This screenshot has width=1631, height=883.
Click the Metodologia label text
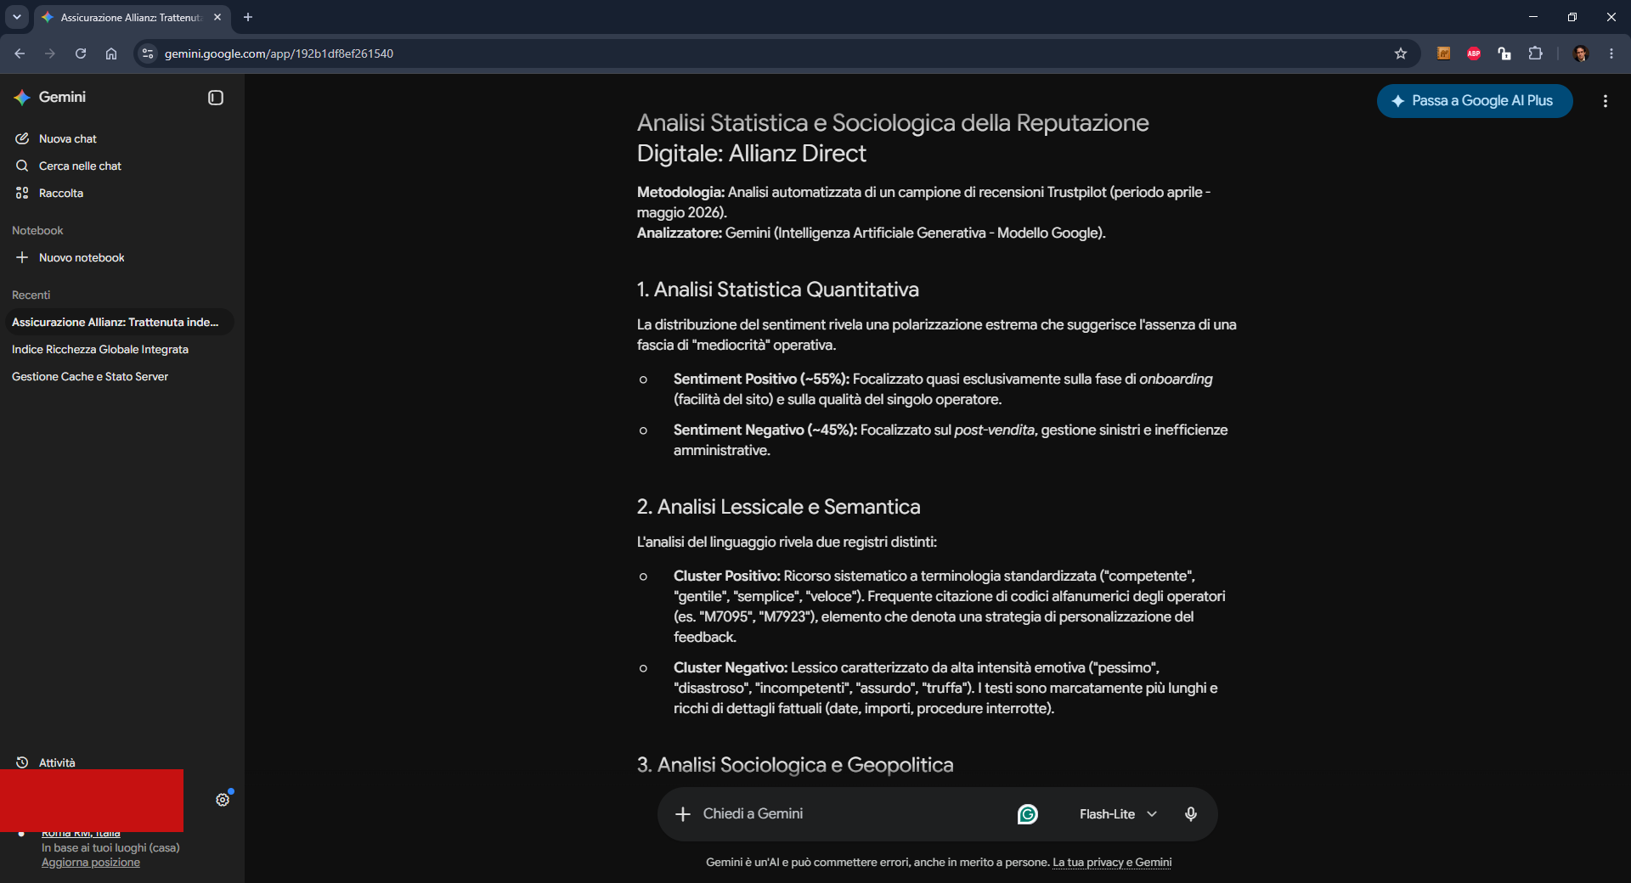tap(680, 192)
